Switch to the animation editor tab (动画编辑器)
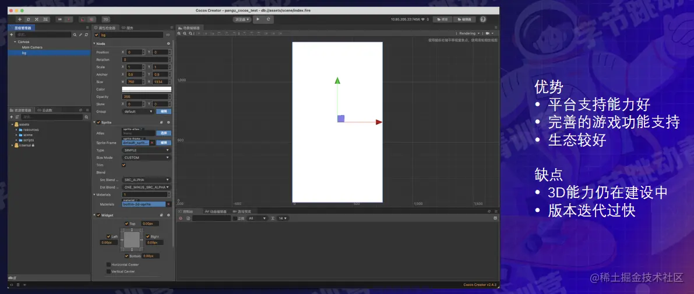Image resolution: width=694 pixels, height=294 pixels. [x=216, y=211]
